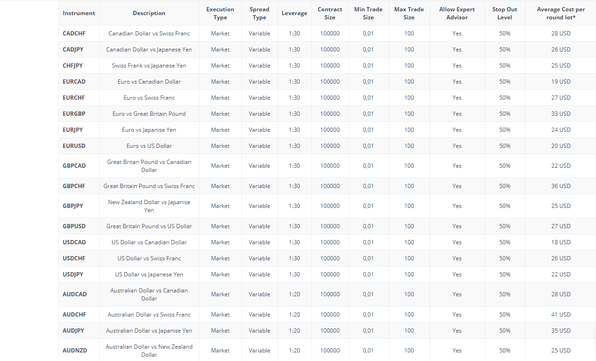Click the 18 USD average cost value
The height and width of the screenshot is (361, 596).
click(x=561, y=242)
